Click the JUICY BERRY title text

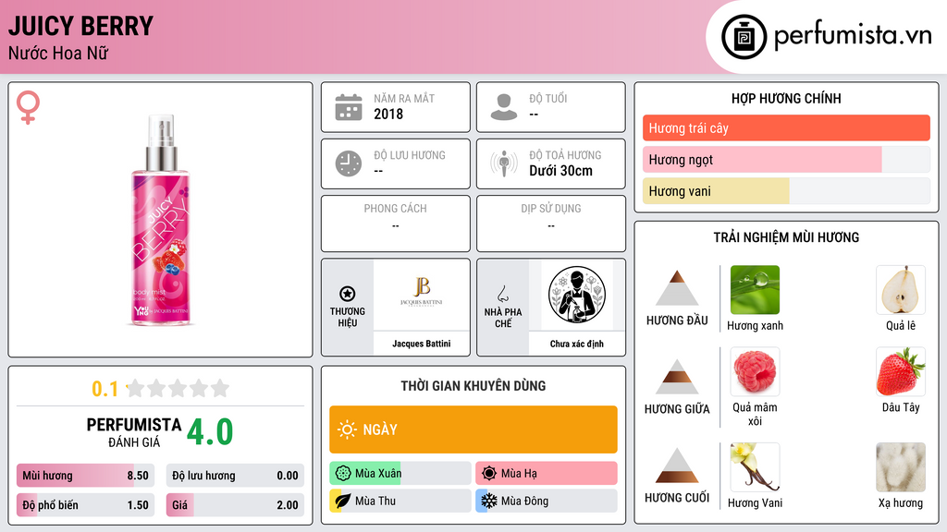click(x=81, y=26)
